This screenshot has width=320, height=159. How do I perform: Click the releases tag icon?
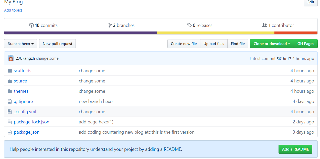coord(189,25)
